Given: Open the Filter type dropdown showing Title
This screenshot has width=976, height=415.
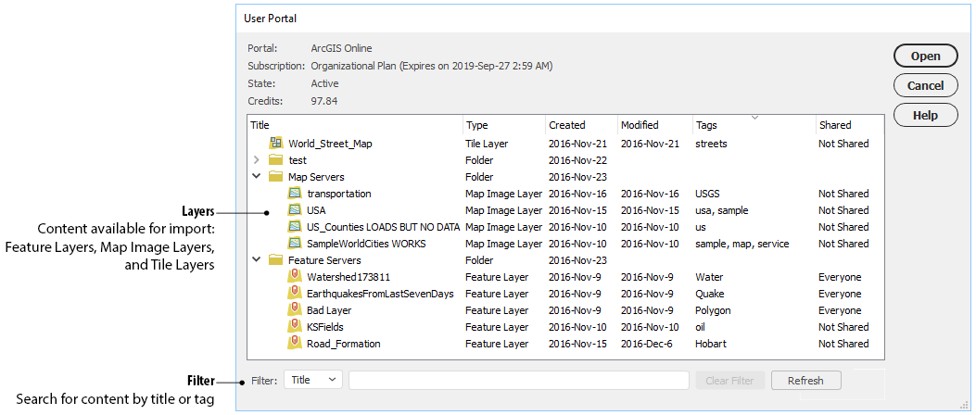Looking at the screenshot, I should pyautogui.click(x=313, y=380).
